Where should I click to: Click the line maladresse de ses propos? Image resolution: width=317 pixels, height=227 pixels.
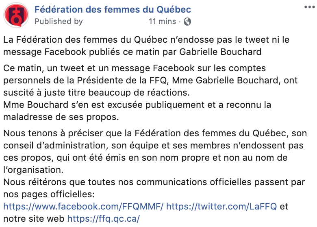pos(61,117)
